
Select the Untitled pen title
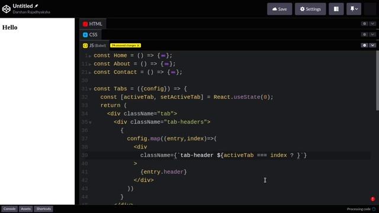pyautogui.click(x=23, y=6)
